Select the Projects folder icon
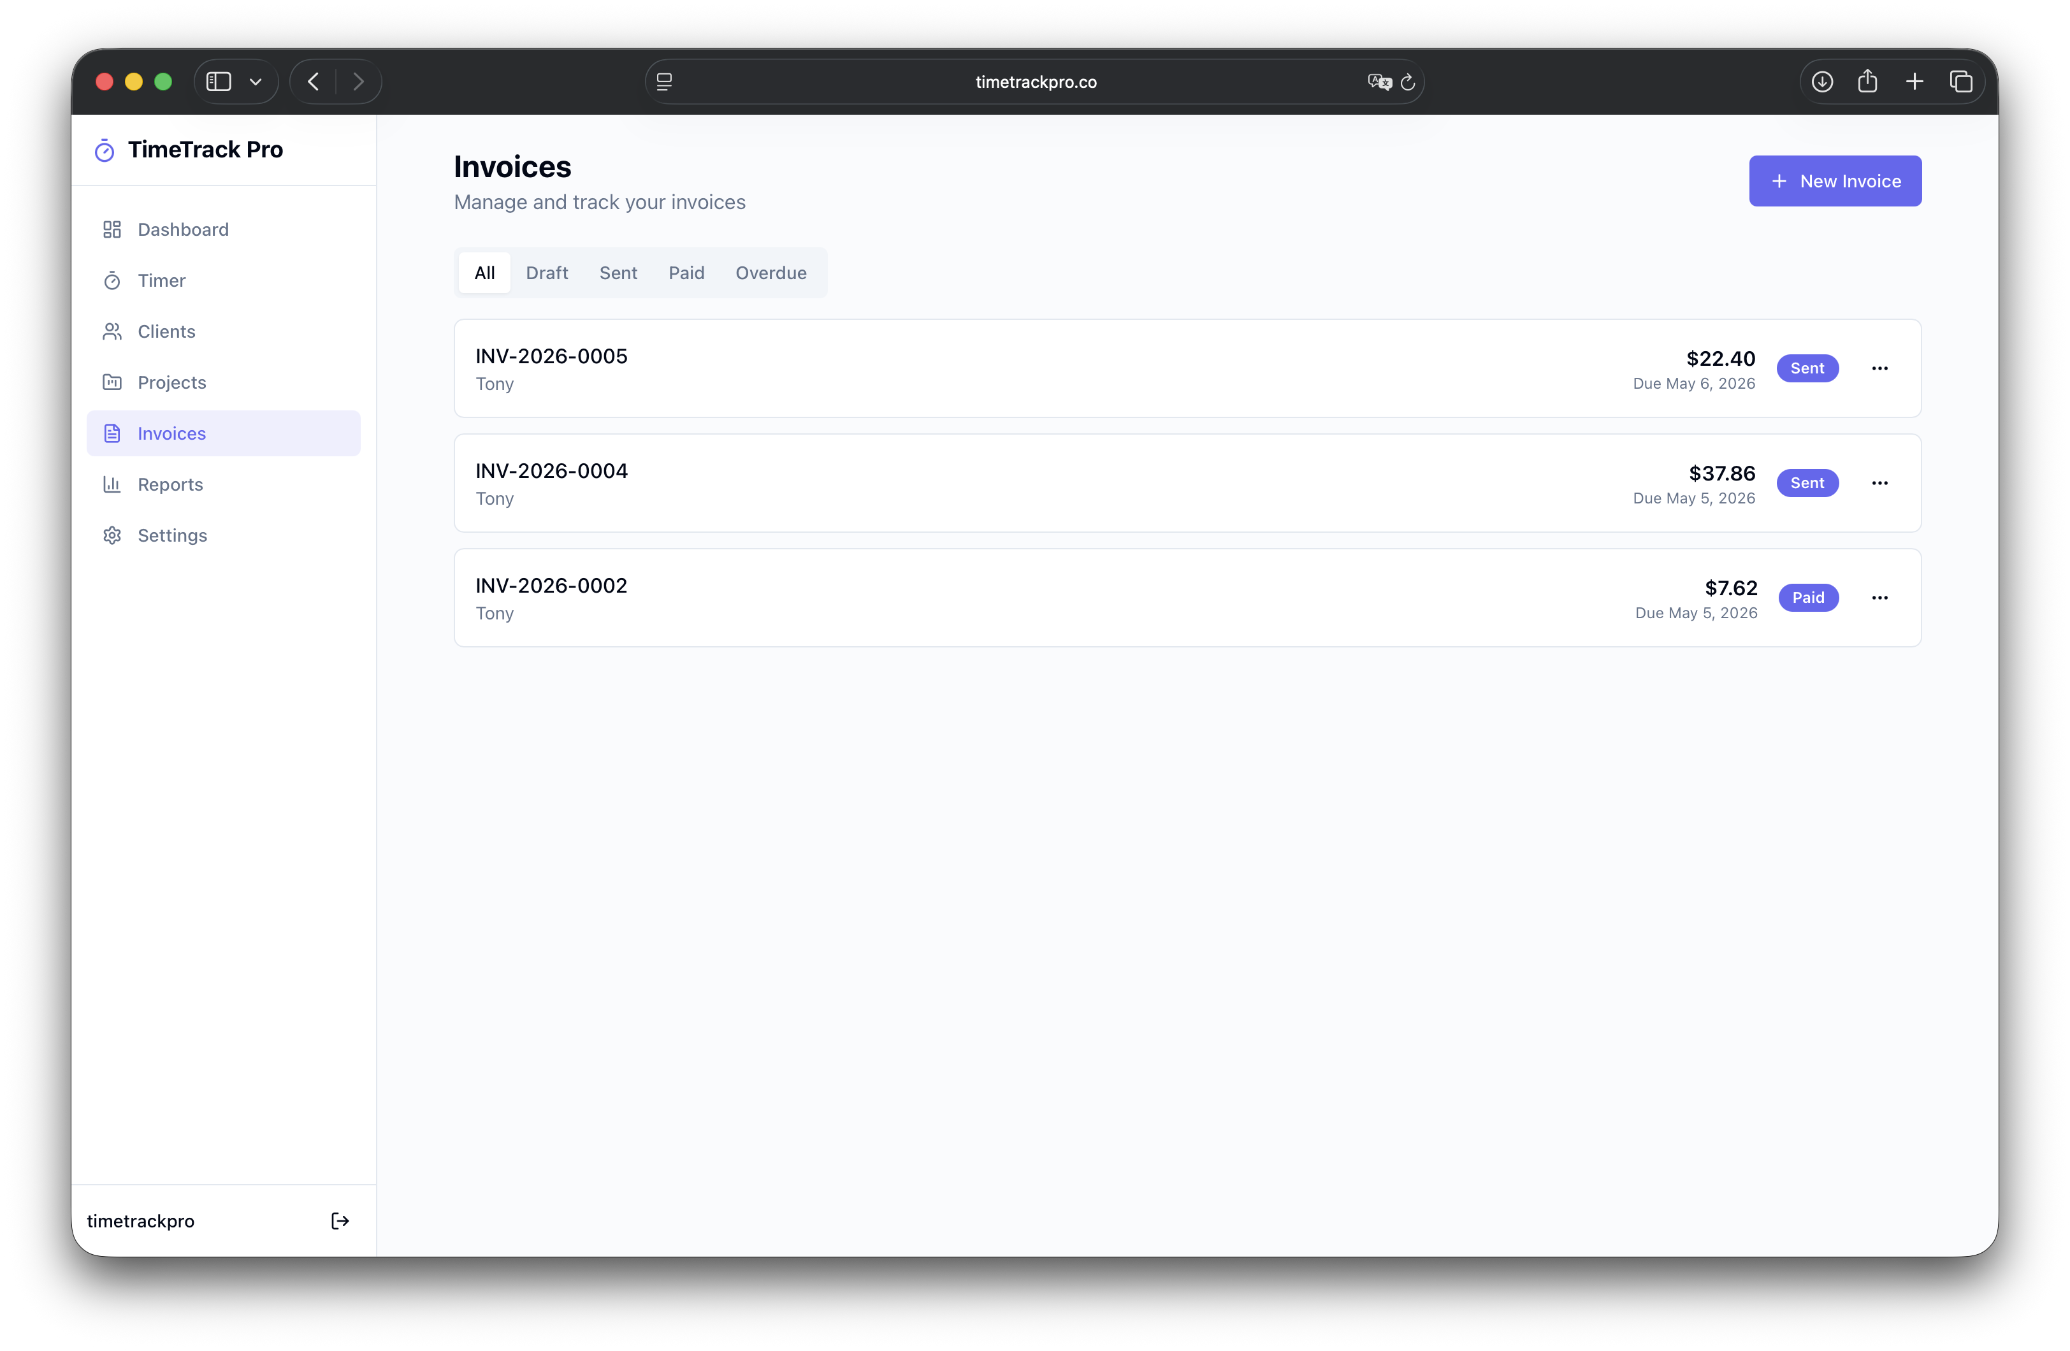Screen dimensions: 2070x1351 [112, 382]
